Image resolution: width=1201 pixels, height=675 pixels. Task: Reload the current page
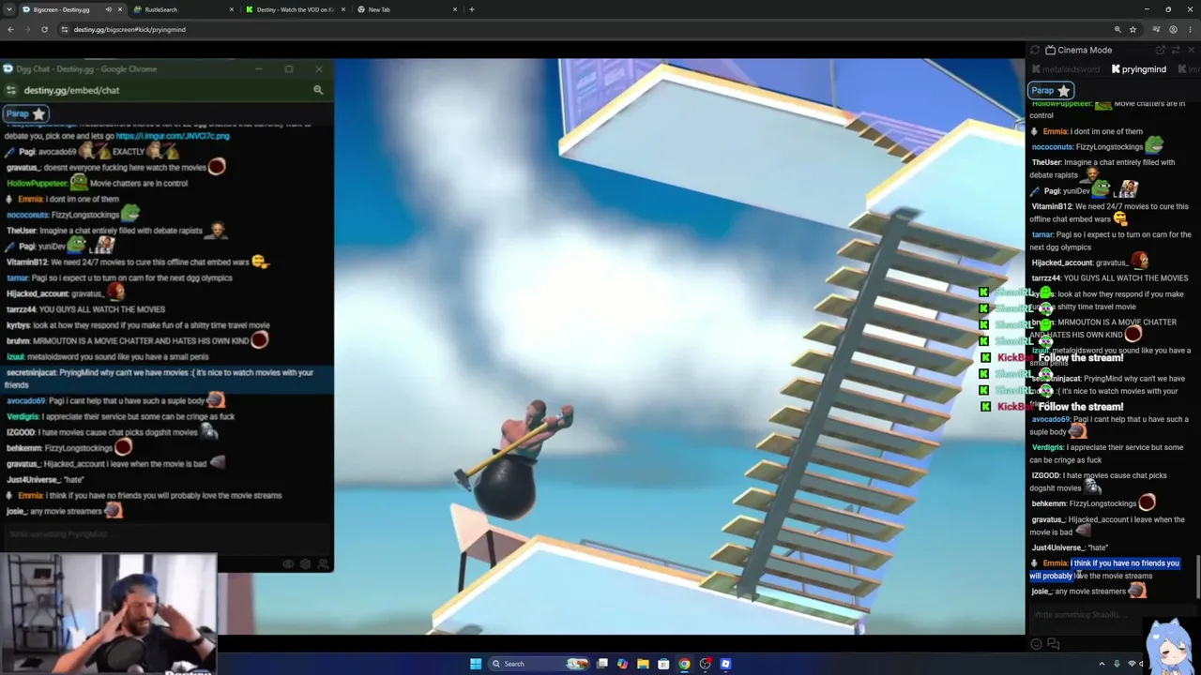pos(44,29)
